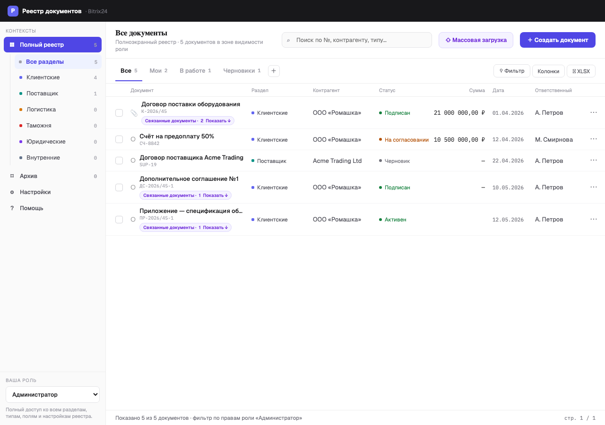605x425 pixels.
Task: Click the Помощь question mark icon
Action: click(x=12, y=208)
